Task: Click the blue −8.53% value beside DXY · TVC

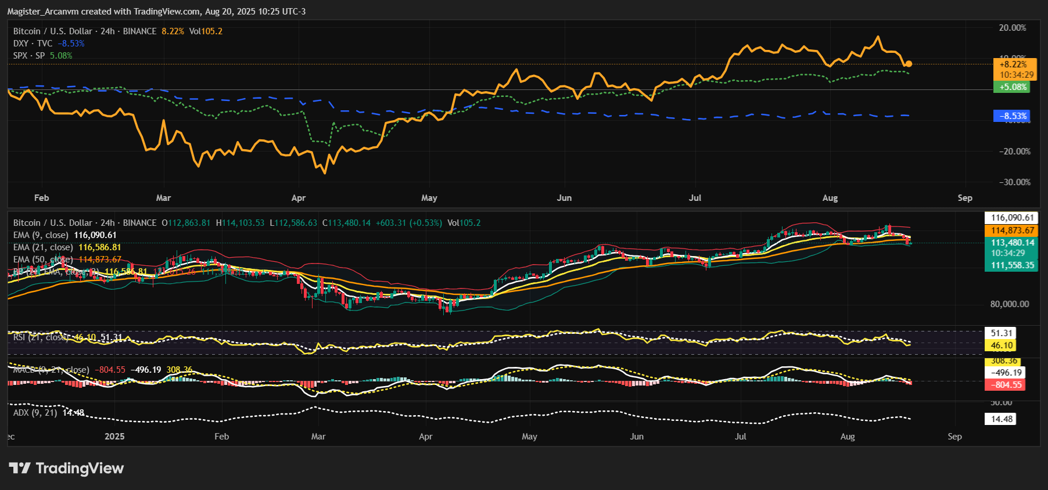Action: (x=71, y=44)
